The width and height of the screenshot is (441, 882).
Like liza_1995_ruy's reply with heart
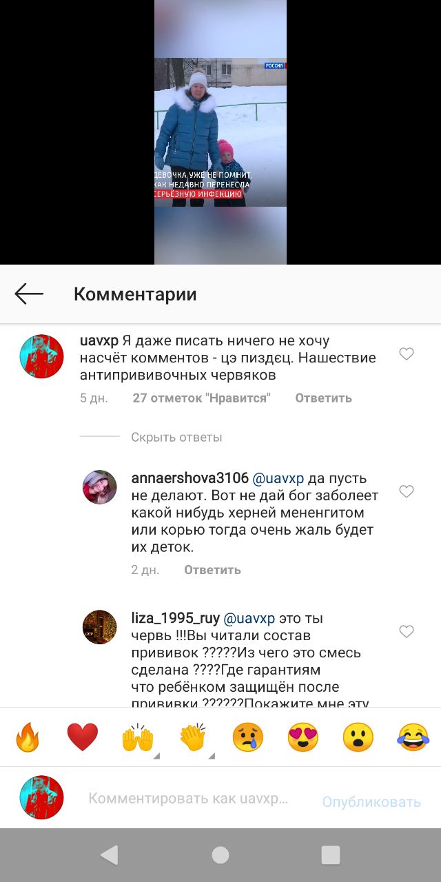(407, 631)
